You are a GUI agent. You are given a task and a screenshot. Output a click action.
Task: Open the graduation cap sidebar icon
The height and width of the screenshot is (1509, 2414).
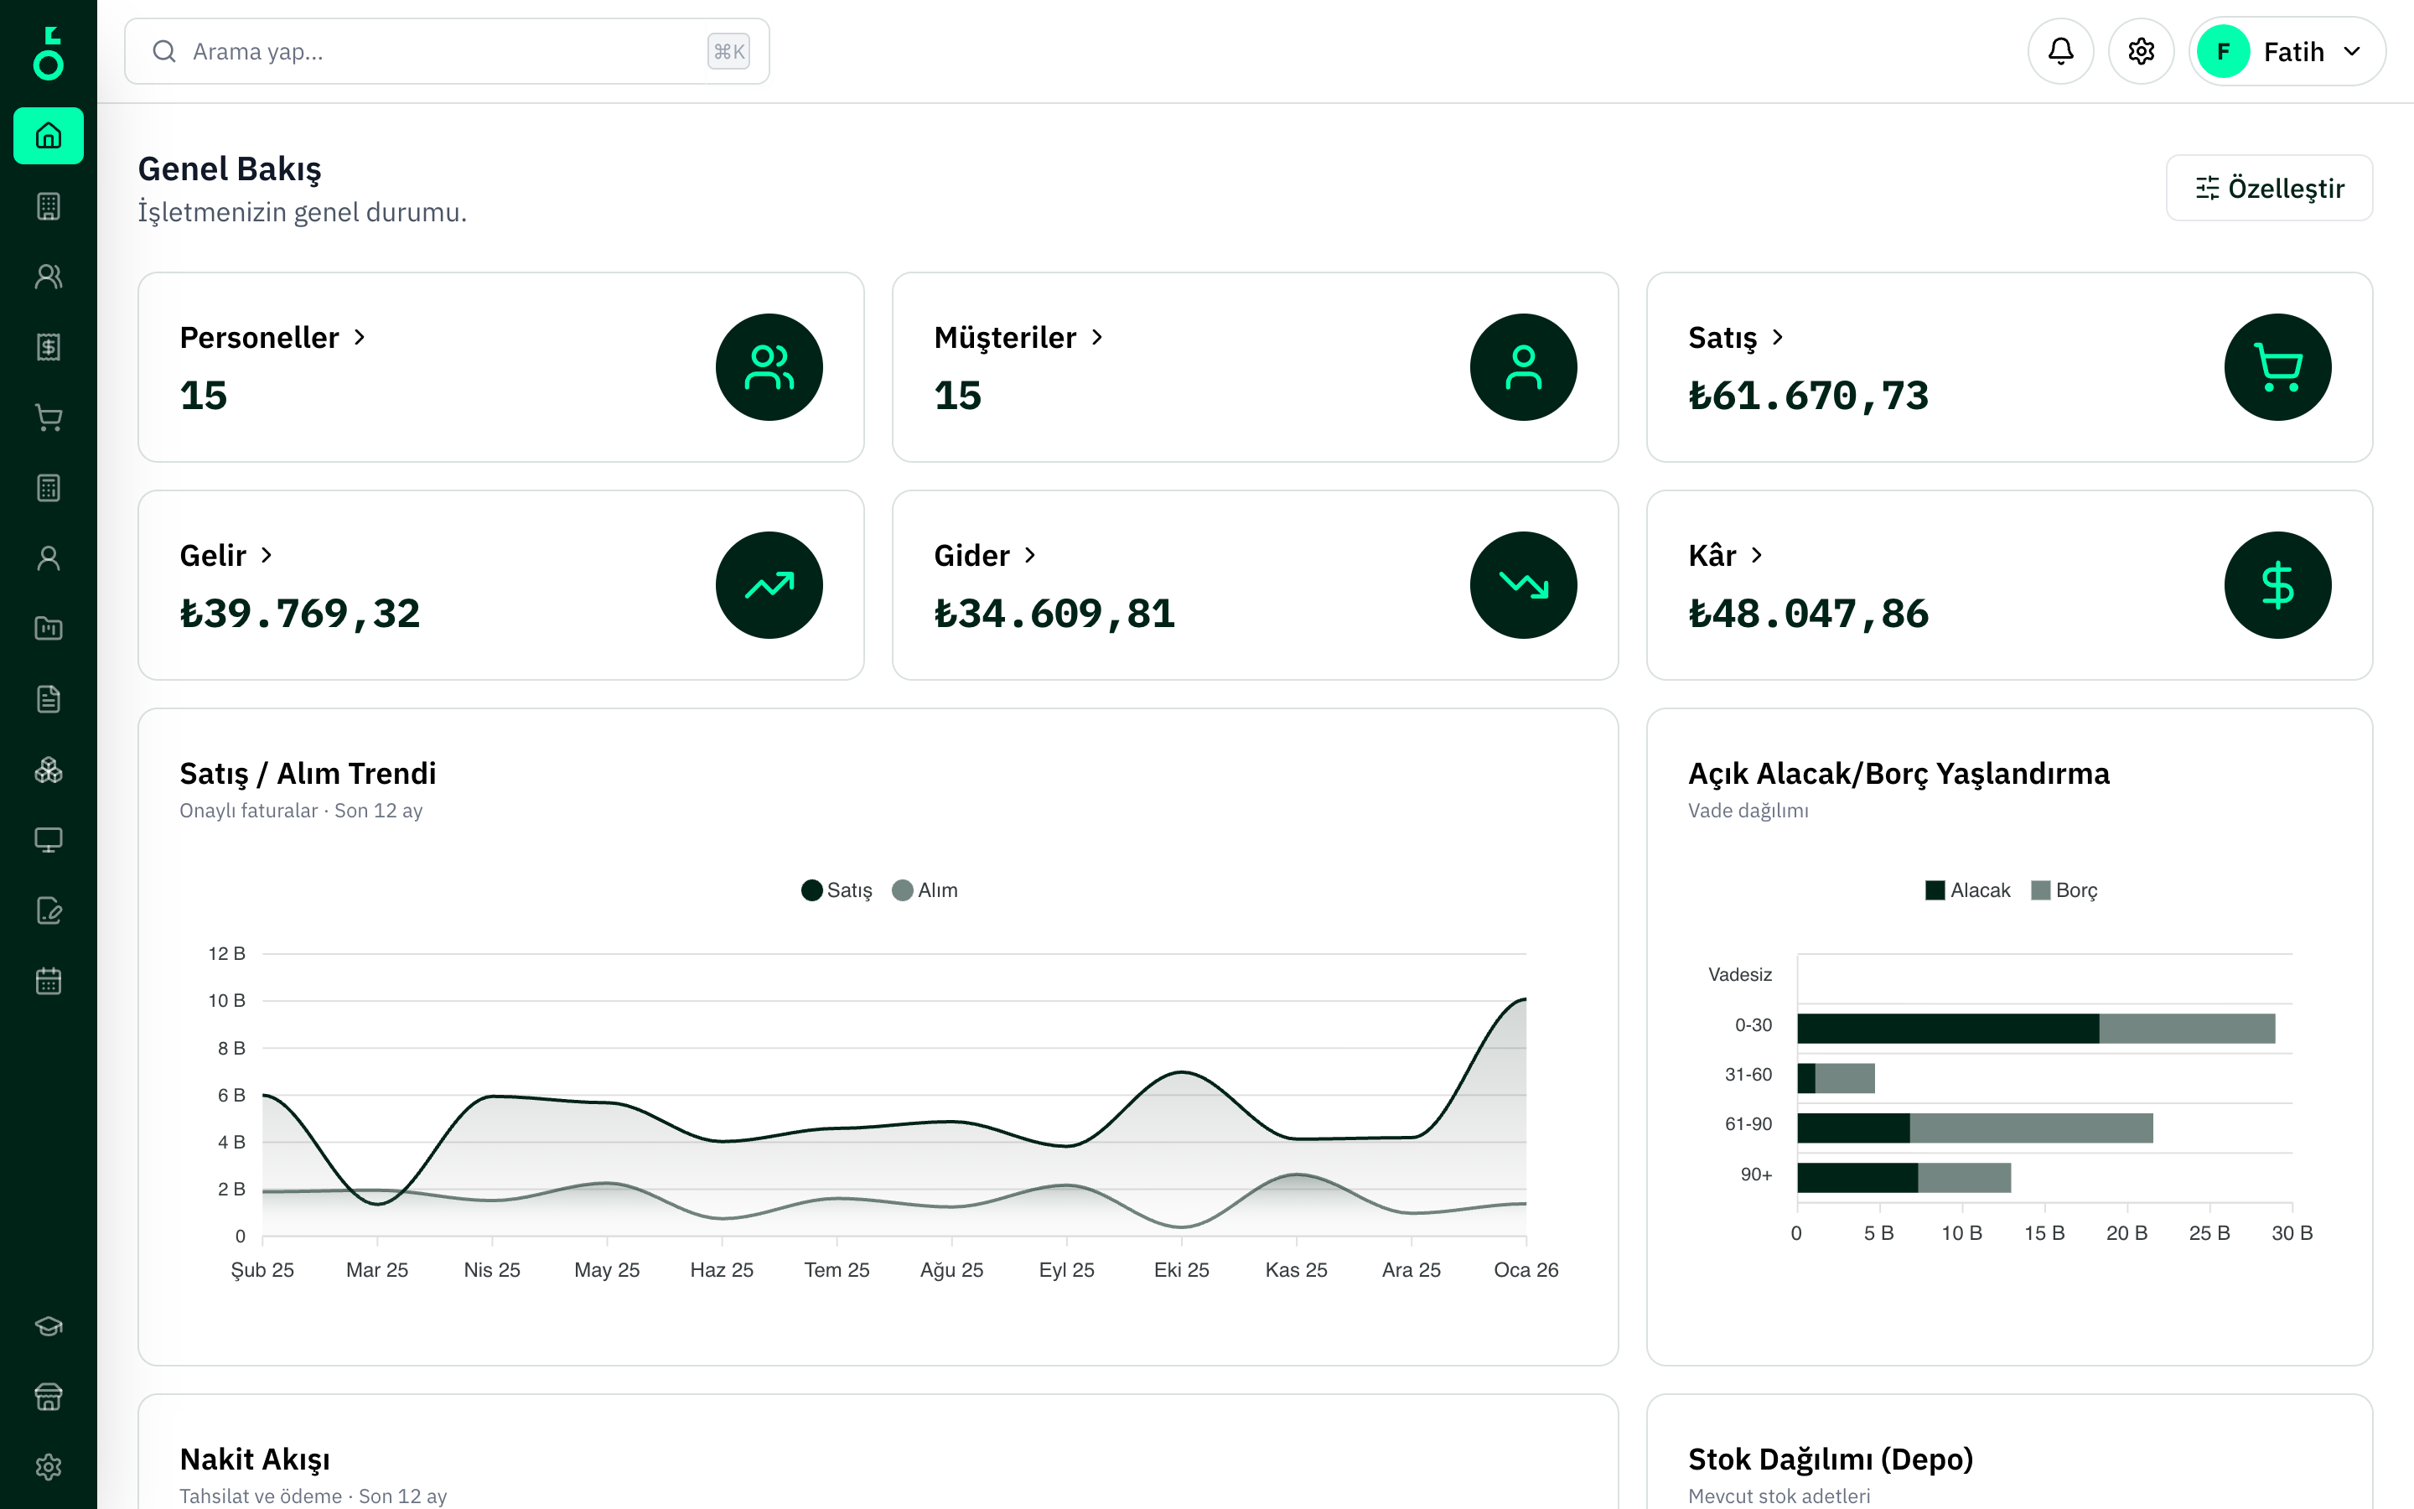tap(48, 1325)
